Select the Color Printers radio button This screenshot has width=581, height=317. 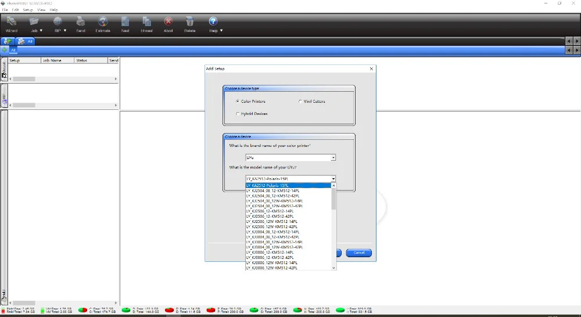[x=238, y=101]
